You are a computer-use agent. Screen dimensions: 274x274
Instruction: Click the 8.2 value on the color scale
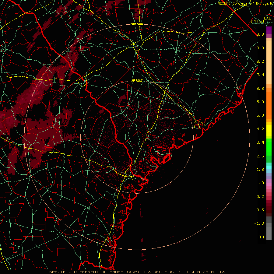(x=260, y=61)
